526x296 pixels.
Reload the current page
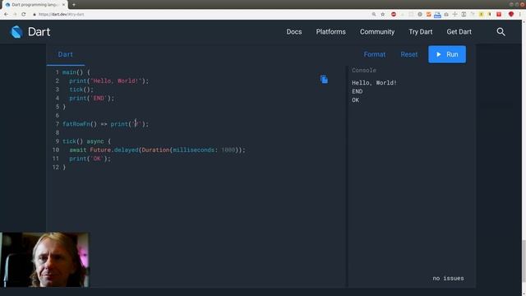coord(24,15)
